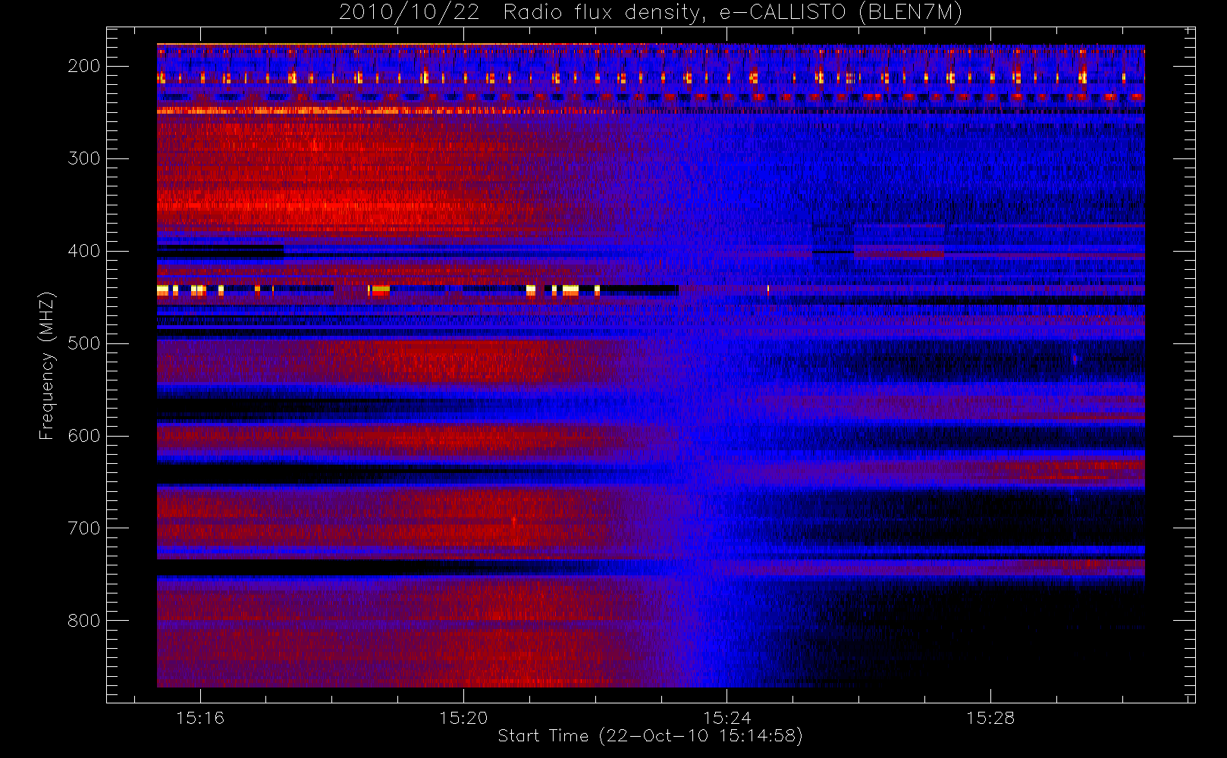Select the 200 frequency tick label

[x=84, y=66]
